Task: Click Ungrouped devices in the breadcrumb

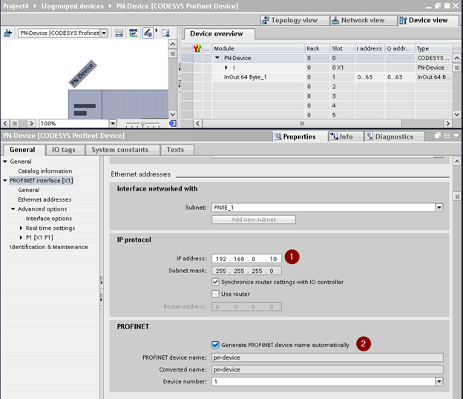Action: (x=73, y=6)
